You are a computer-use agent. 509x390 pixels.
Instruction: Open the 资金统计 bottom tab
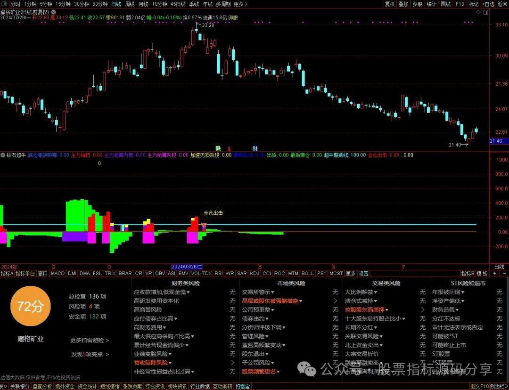87,386
